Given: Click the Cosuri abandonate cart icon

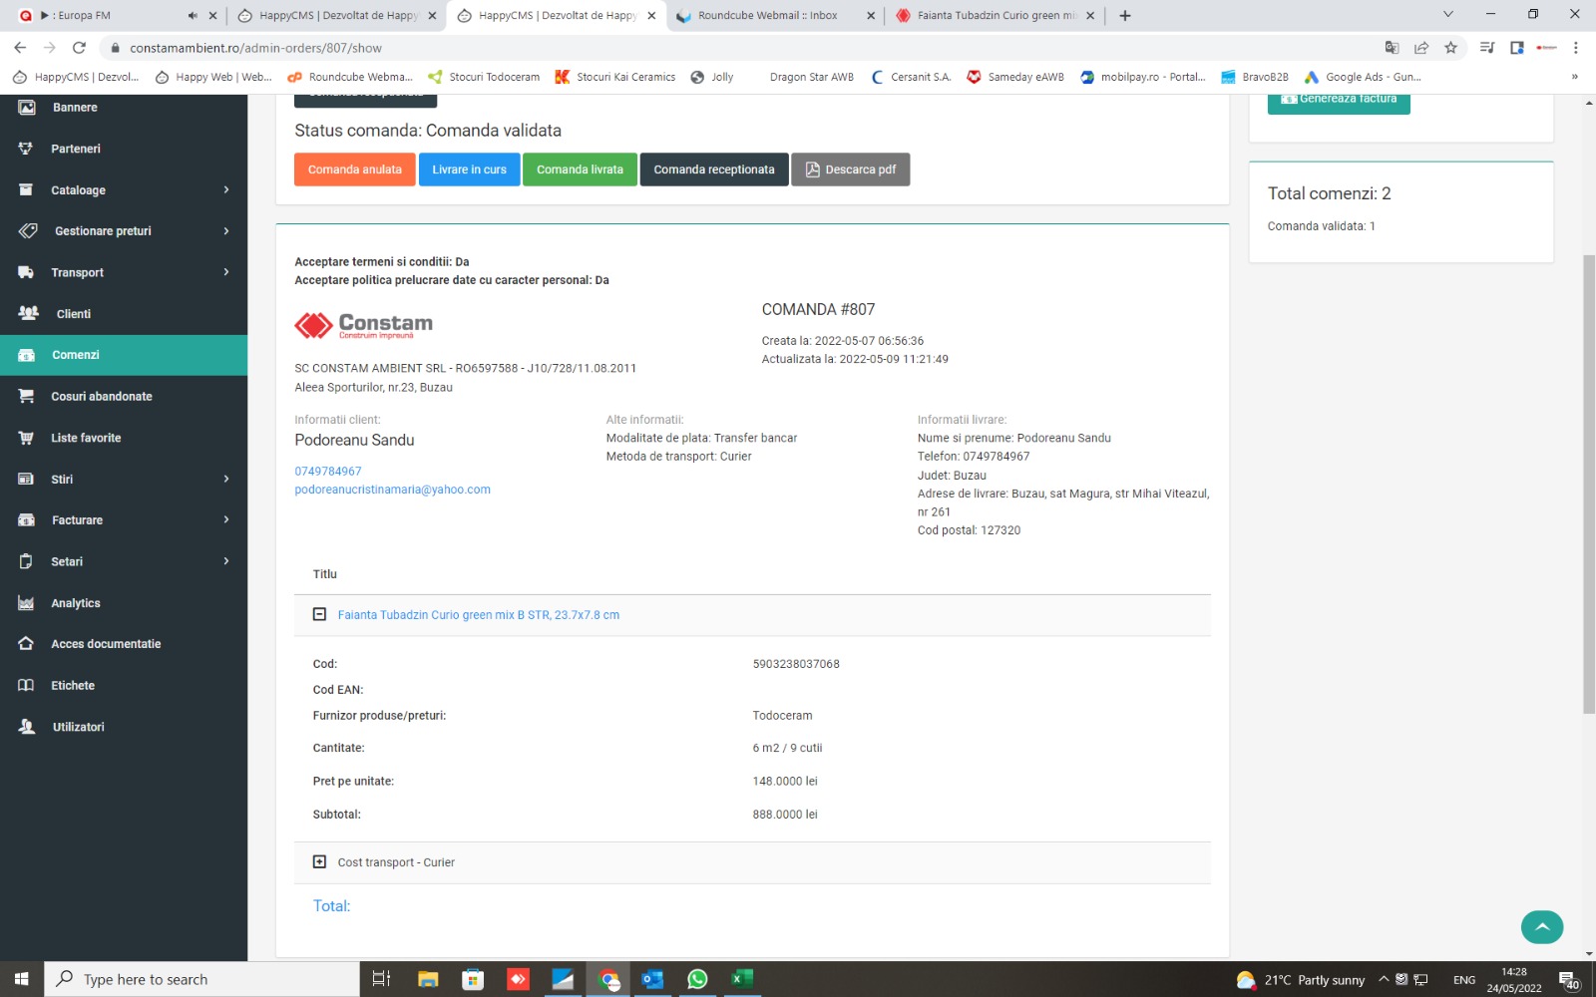Looking at the screenshot, I should 26,396.
